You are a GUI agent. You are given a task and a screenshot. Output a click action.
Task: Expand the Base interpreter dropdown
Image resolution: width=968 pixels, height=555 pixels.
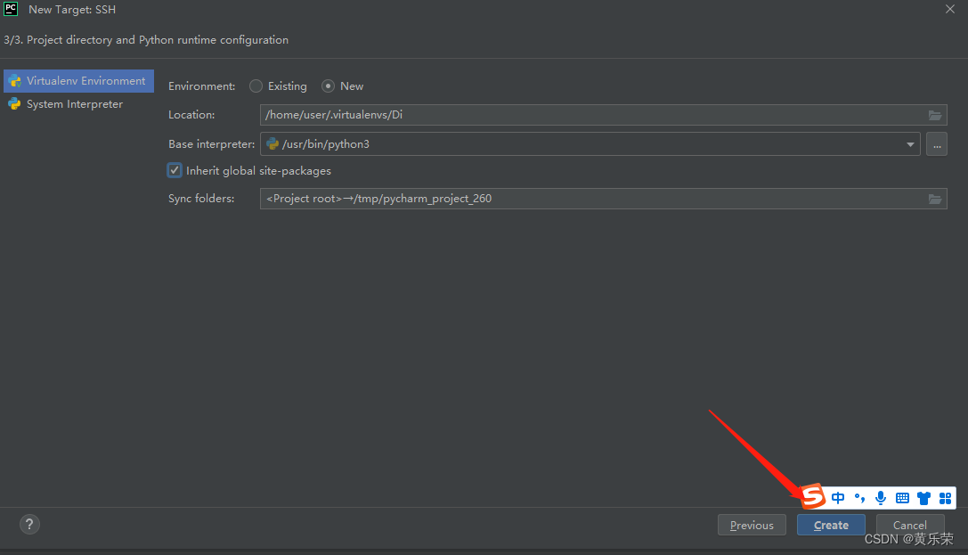[x=909, y=143]
